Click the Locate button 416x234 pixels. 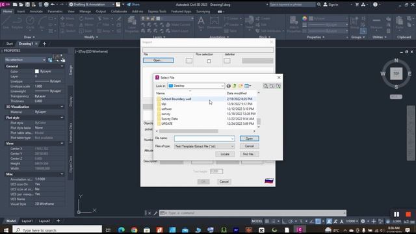pos(225,154)
